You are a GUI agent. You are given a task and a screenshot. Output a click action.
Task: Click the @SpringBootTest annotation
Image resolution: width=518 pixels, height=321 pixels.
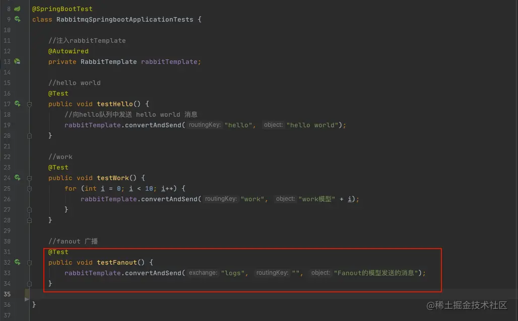(x=62, y=9)
